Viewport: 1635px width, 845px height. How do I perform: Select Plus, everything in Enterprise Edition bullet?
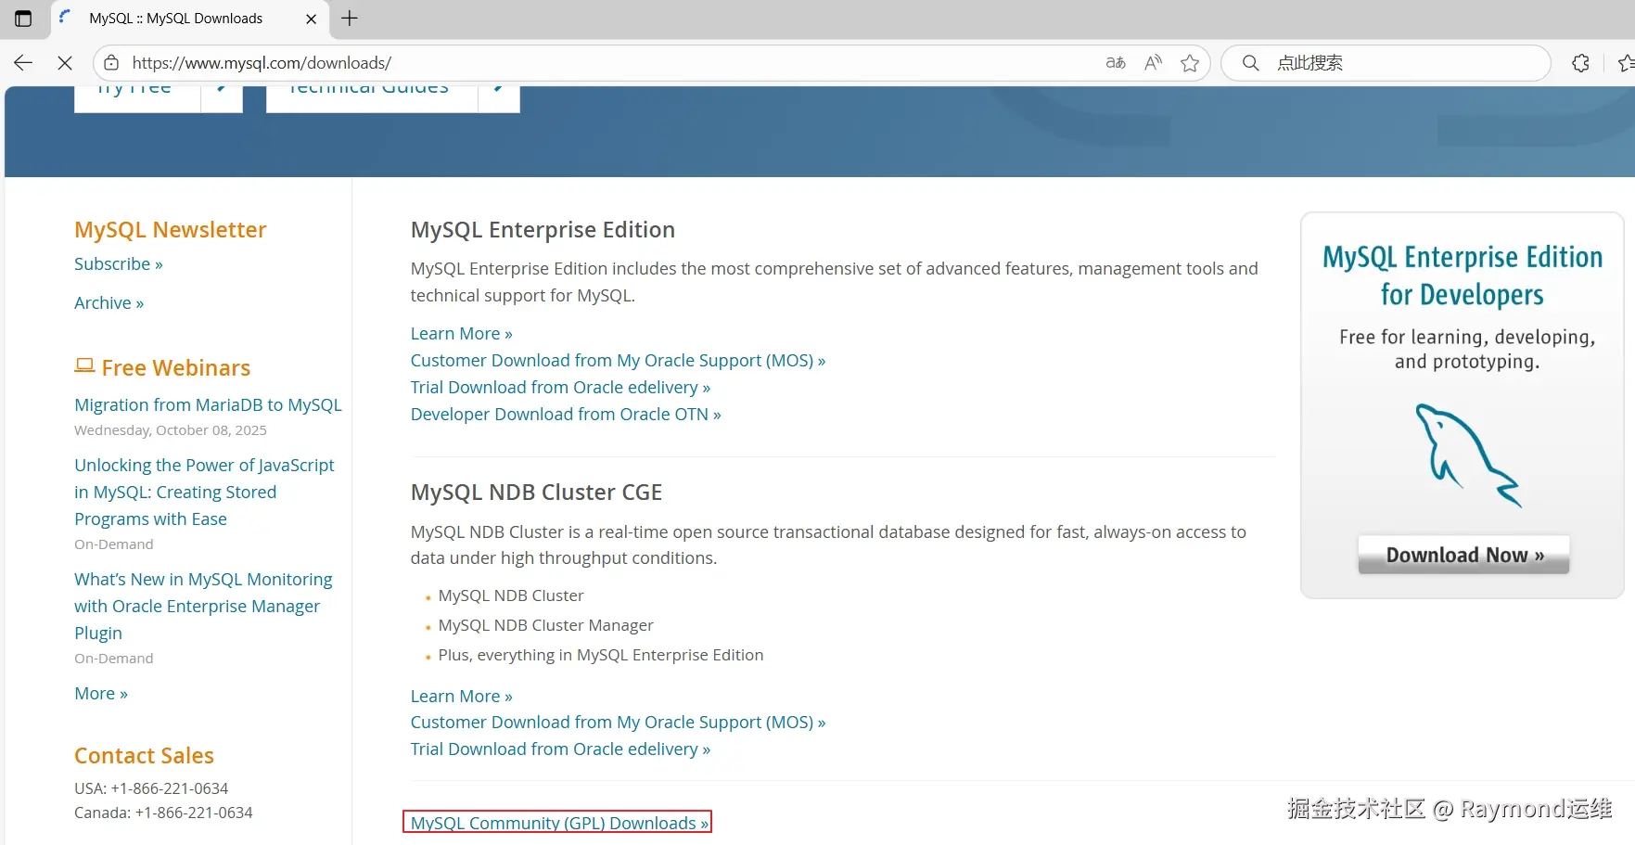pyautogui.click(x=601, y=656)
